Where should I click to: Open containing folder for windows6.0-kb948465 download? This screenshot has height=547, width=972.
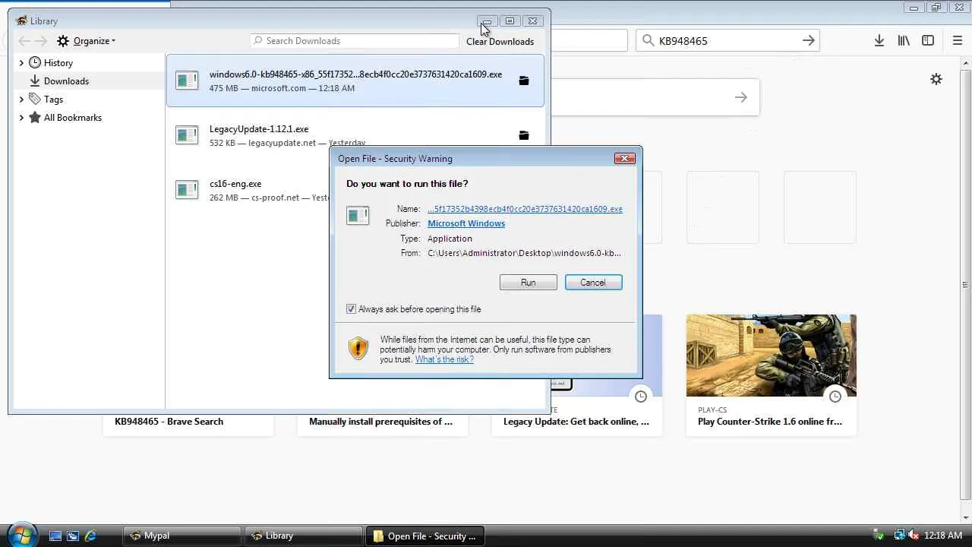pyautogui.click(x=524, y=81)
